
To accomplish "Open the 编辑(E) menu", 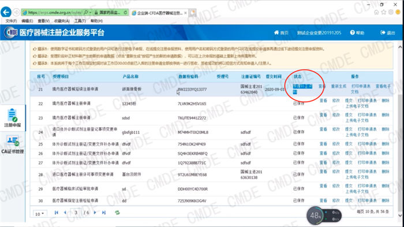I will pos(27,21).
